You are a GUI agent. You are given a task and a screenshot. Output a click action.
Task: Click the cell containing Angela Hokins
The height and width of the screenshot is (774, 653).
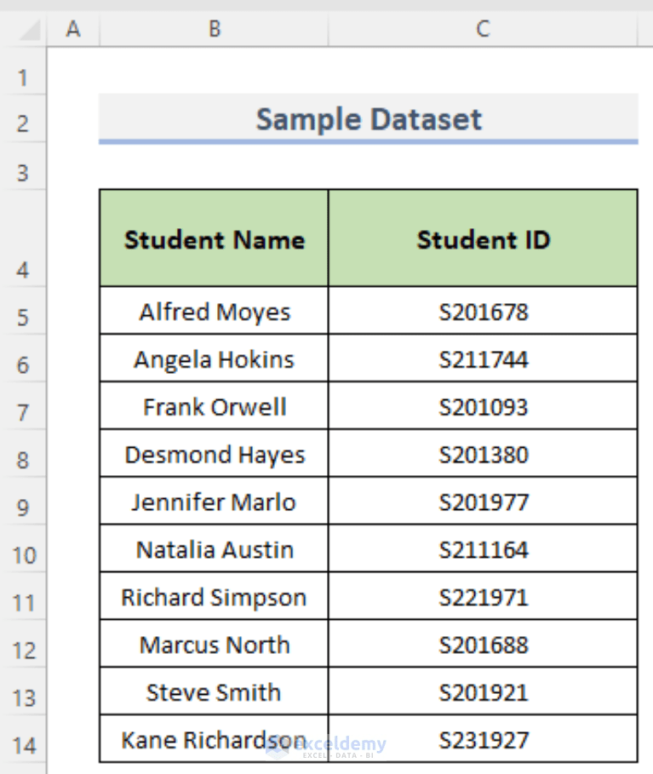click(214, 359)
